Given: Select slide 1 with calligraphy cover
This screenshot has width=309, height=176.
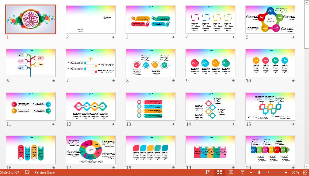Looking at the screenshot, I should point(31,19).
